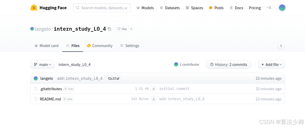This screenshot has height=127, width=305.
Task: Open the three-dot more options menu
Action: point(281,46)
